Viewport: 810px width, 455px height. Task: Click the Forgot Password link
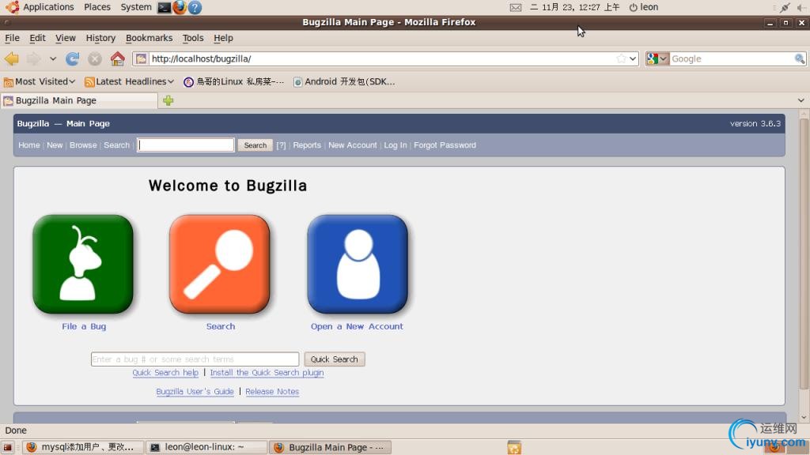[445, 145]
